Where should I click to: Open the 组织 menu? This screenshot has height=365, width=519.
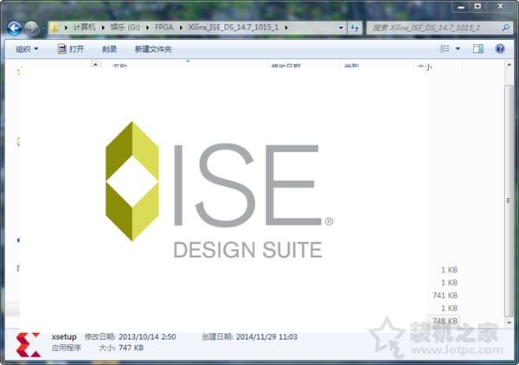(x=27, y=49)
